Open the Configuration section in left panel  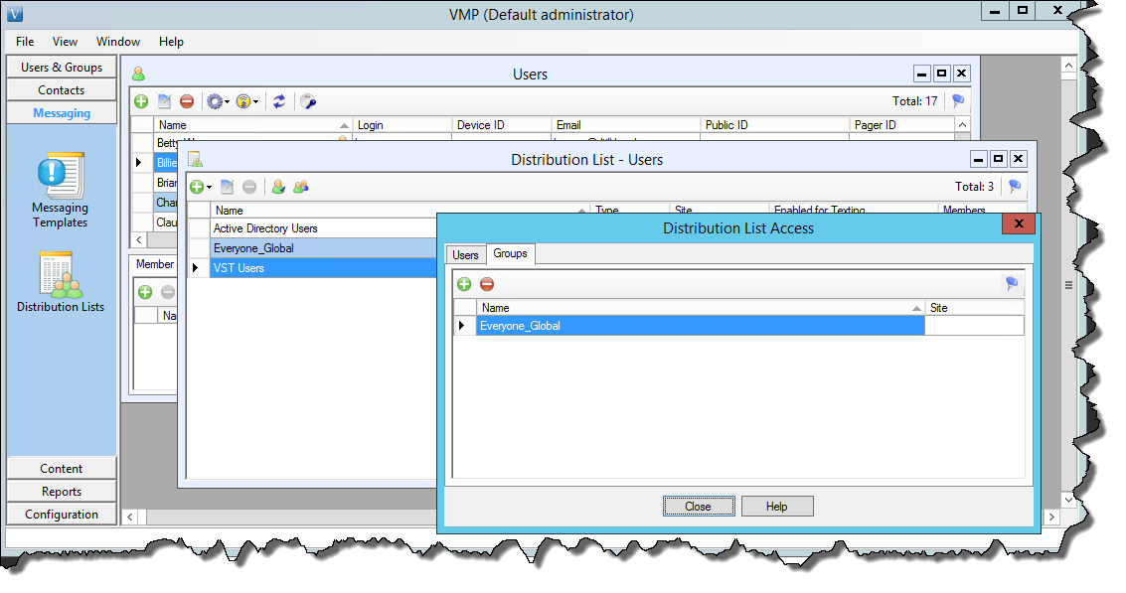(62, 515)
